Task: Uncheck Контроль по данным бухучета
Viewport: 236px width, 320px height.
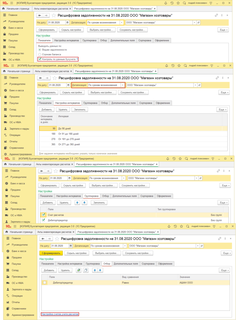Action: click(40, 59)
